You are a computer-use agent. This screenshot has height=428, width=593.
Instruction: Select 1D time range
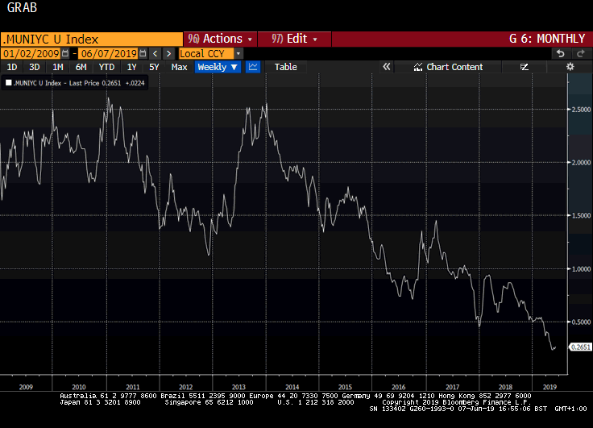(12, 67)
